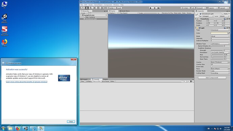Toggle Maximize On Play

point(167,13)
